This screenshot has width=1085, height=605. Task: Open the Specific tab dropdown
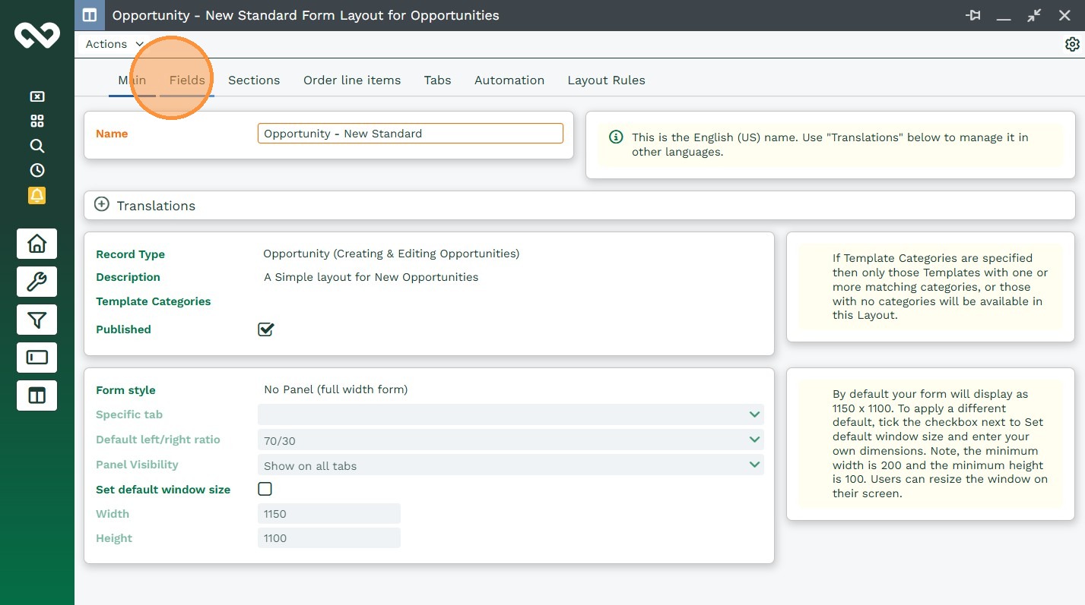pos(510,414)
